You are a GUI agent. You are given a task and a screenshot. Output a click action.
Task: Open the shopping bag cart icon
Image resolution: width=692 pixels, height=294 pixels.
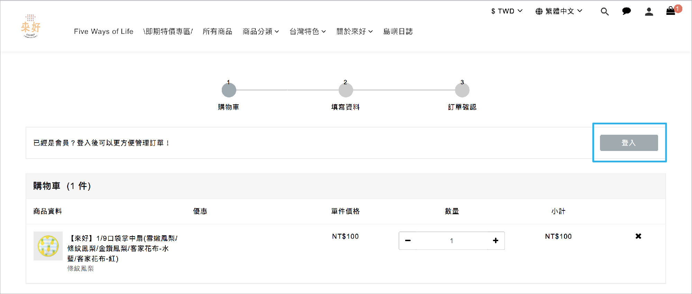tap(671, 11)
